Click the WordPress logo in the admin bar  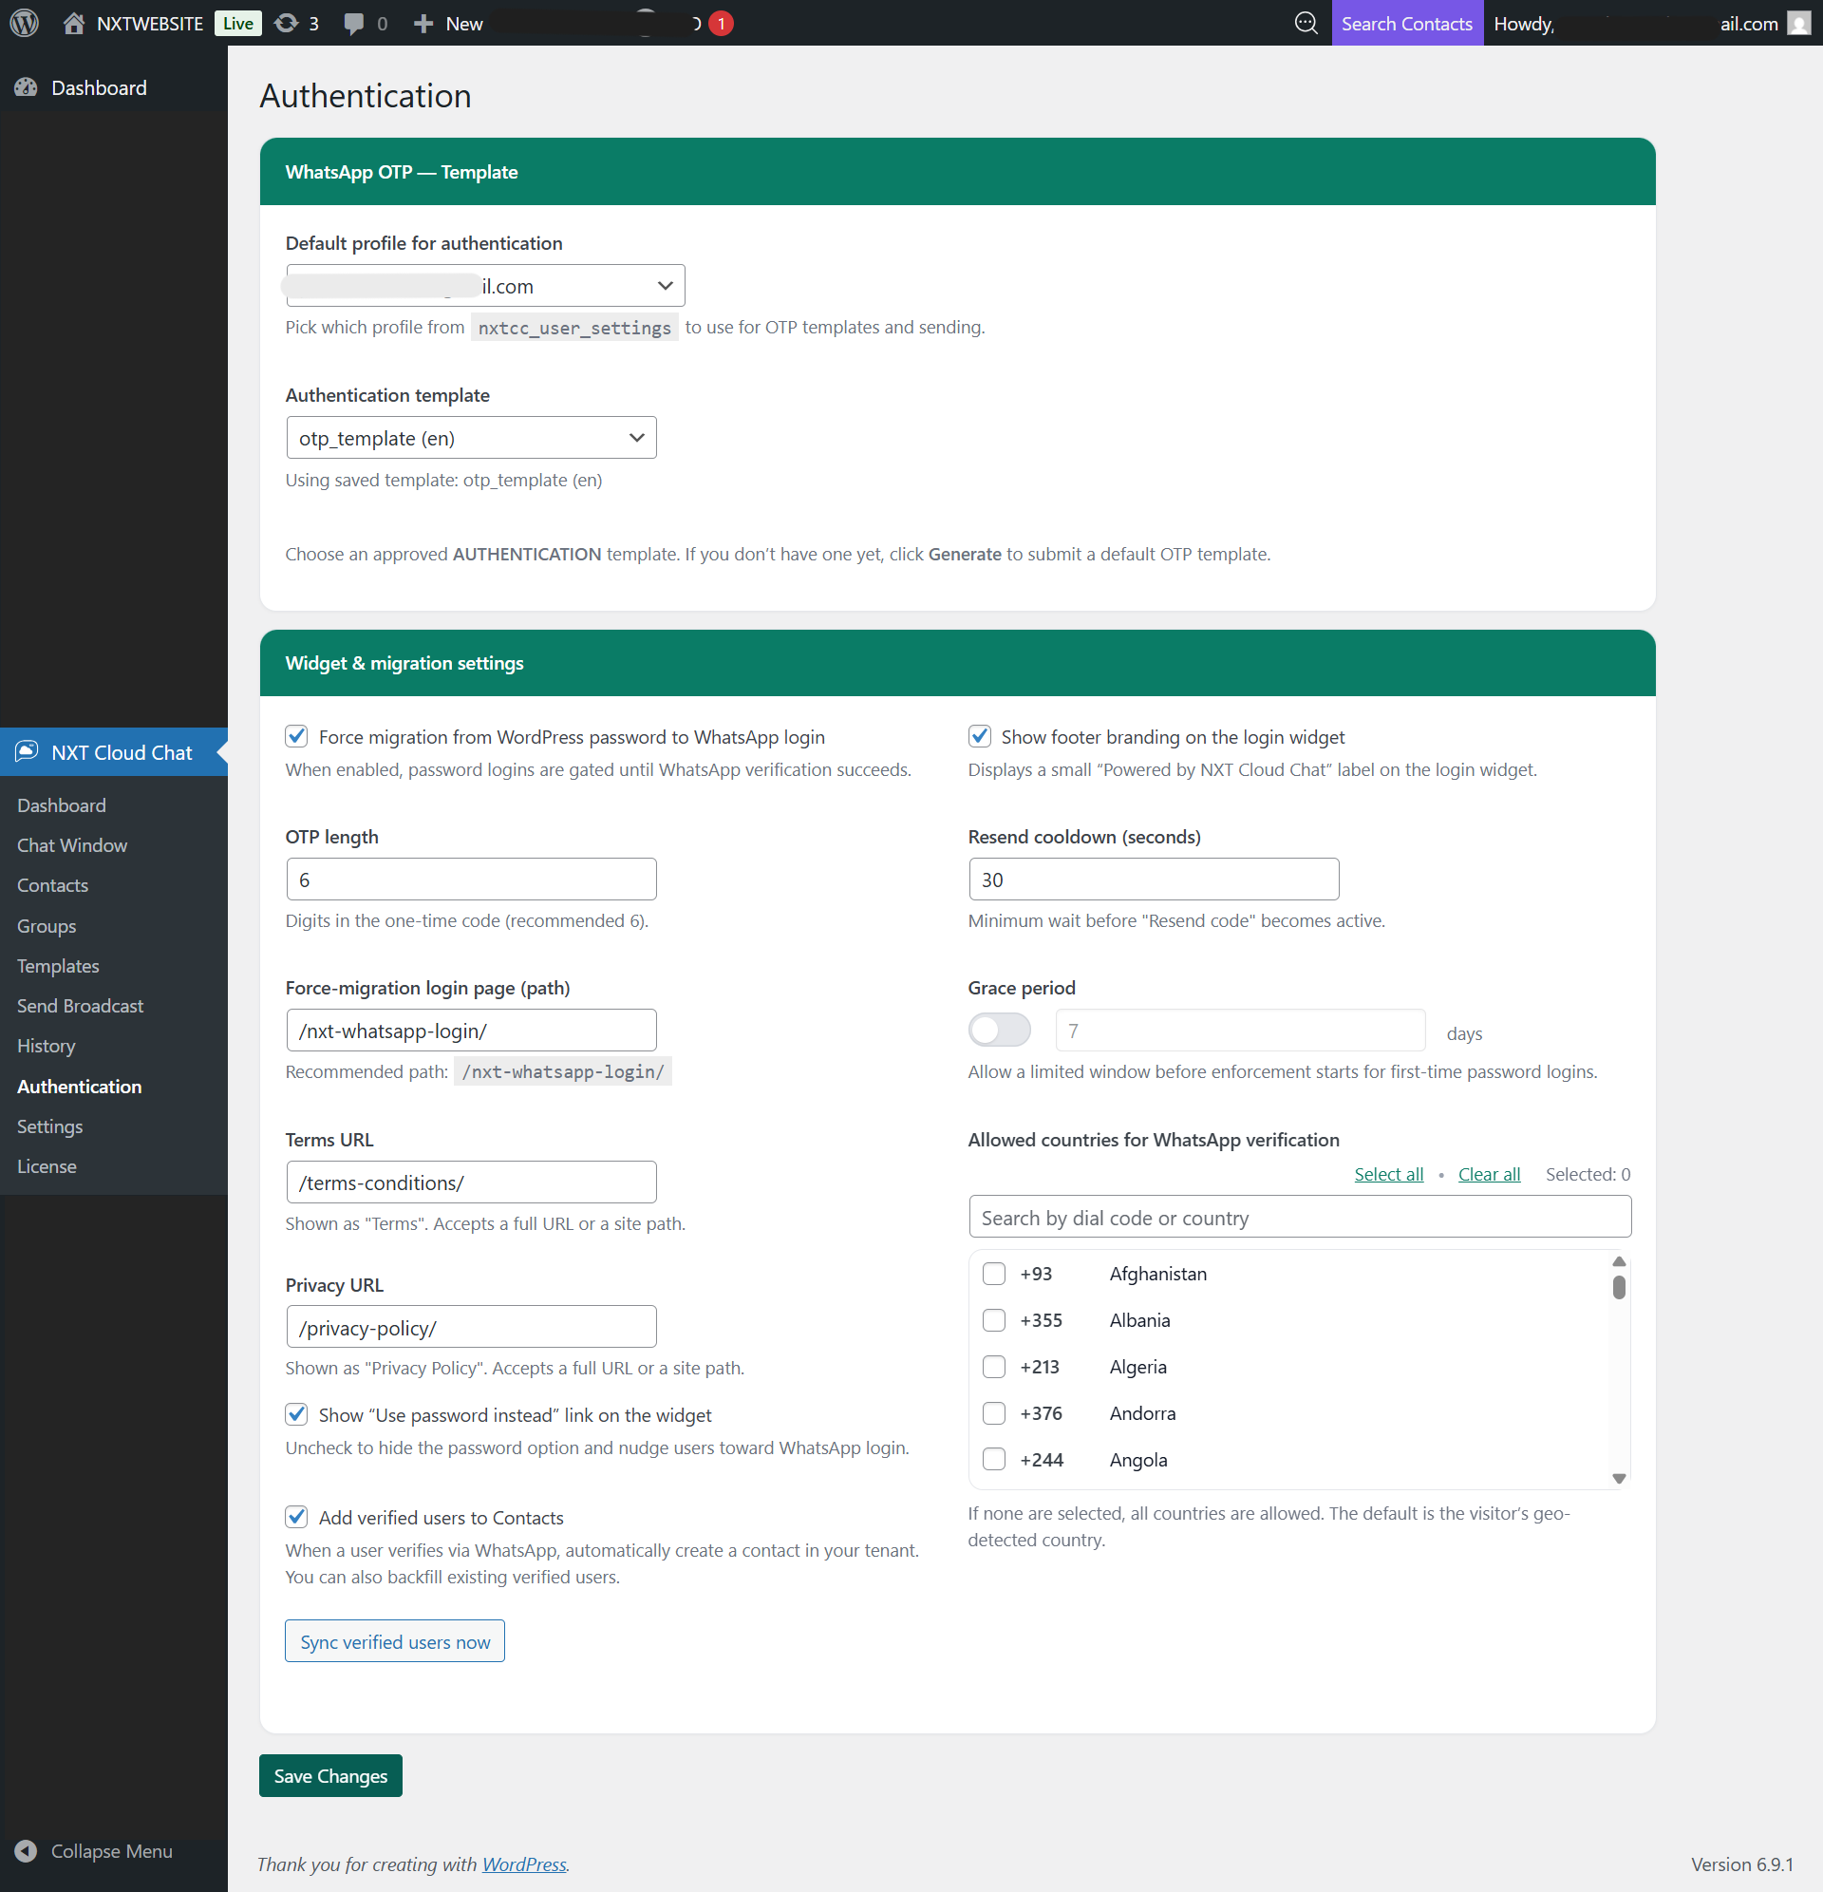[23, 22]
